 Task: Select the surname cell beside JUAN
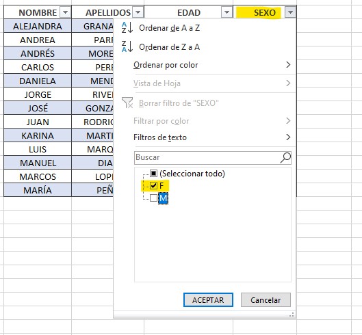pyautogui.click(x=93, y=122)
